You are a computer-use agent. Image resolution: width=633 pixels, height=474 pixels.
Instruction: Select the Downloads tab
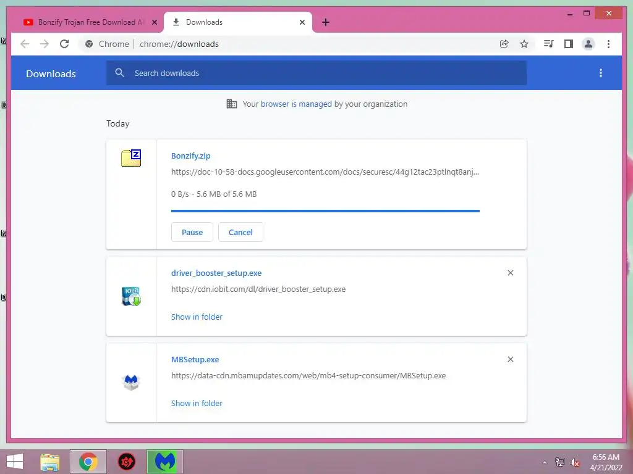coord(238,22)
